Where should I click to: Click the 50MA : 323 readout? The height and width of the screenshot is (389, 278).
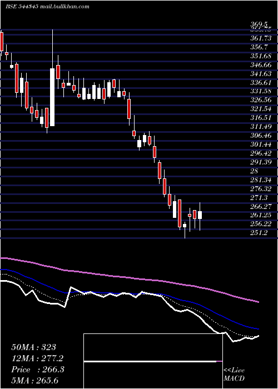(x=34, y=347)
